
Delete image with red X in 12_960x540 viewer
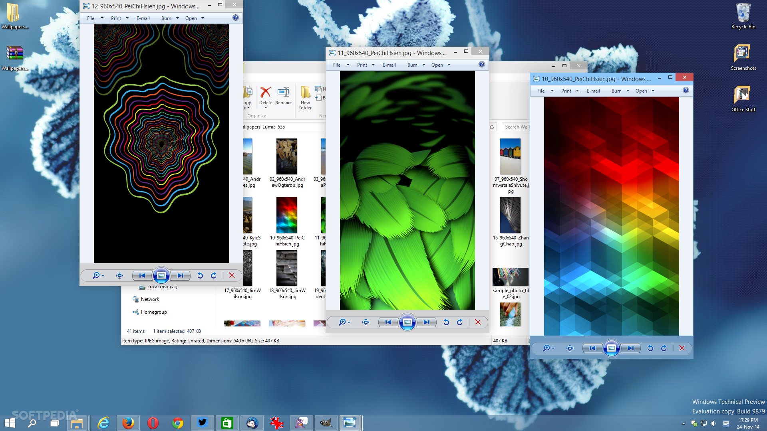click(x=232, y=276)
